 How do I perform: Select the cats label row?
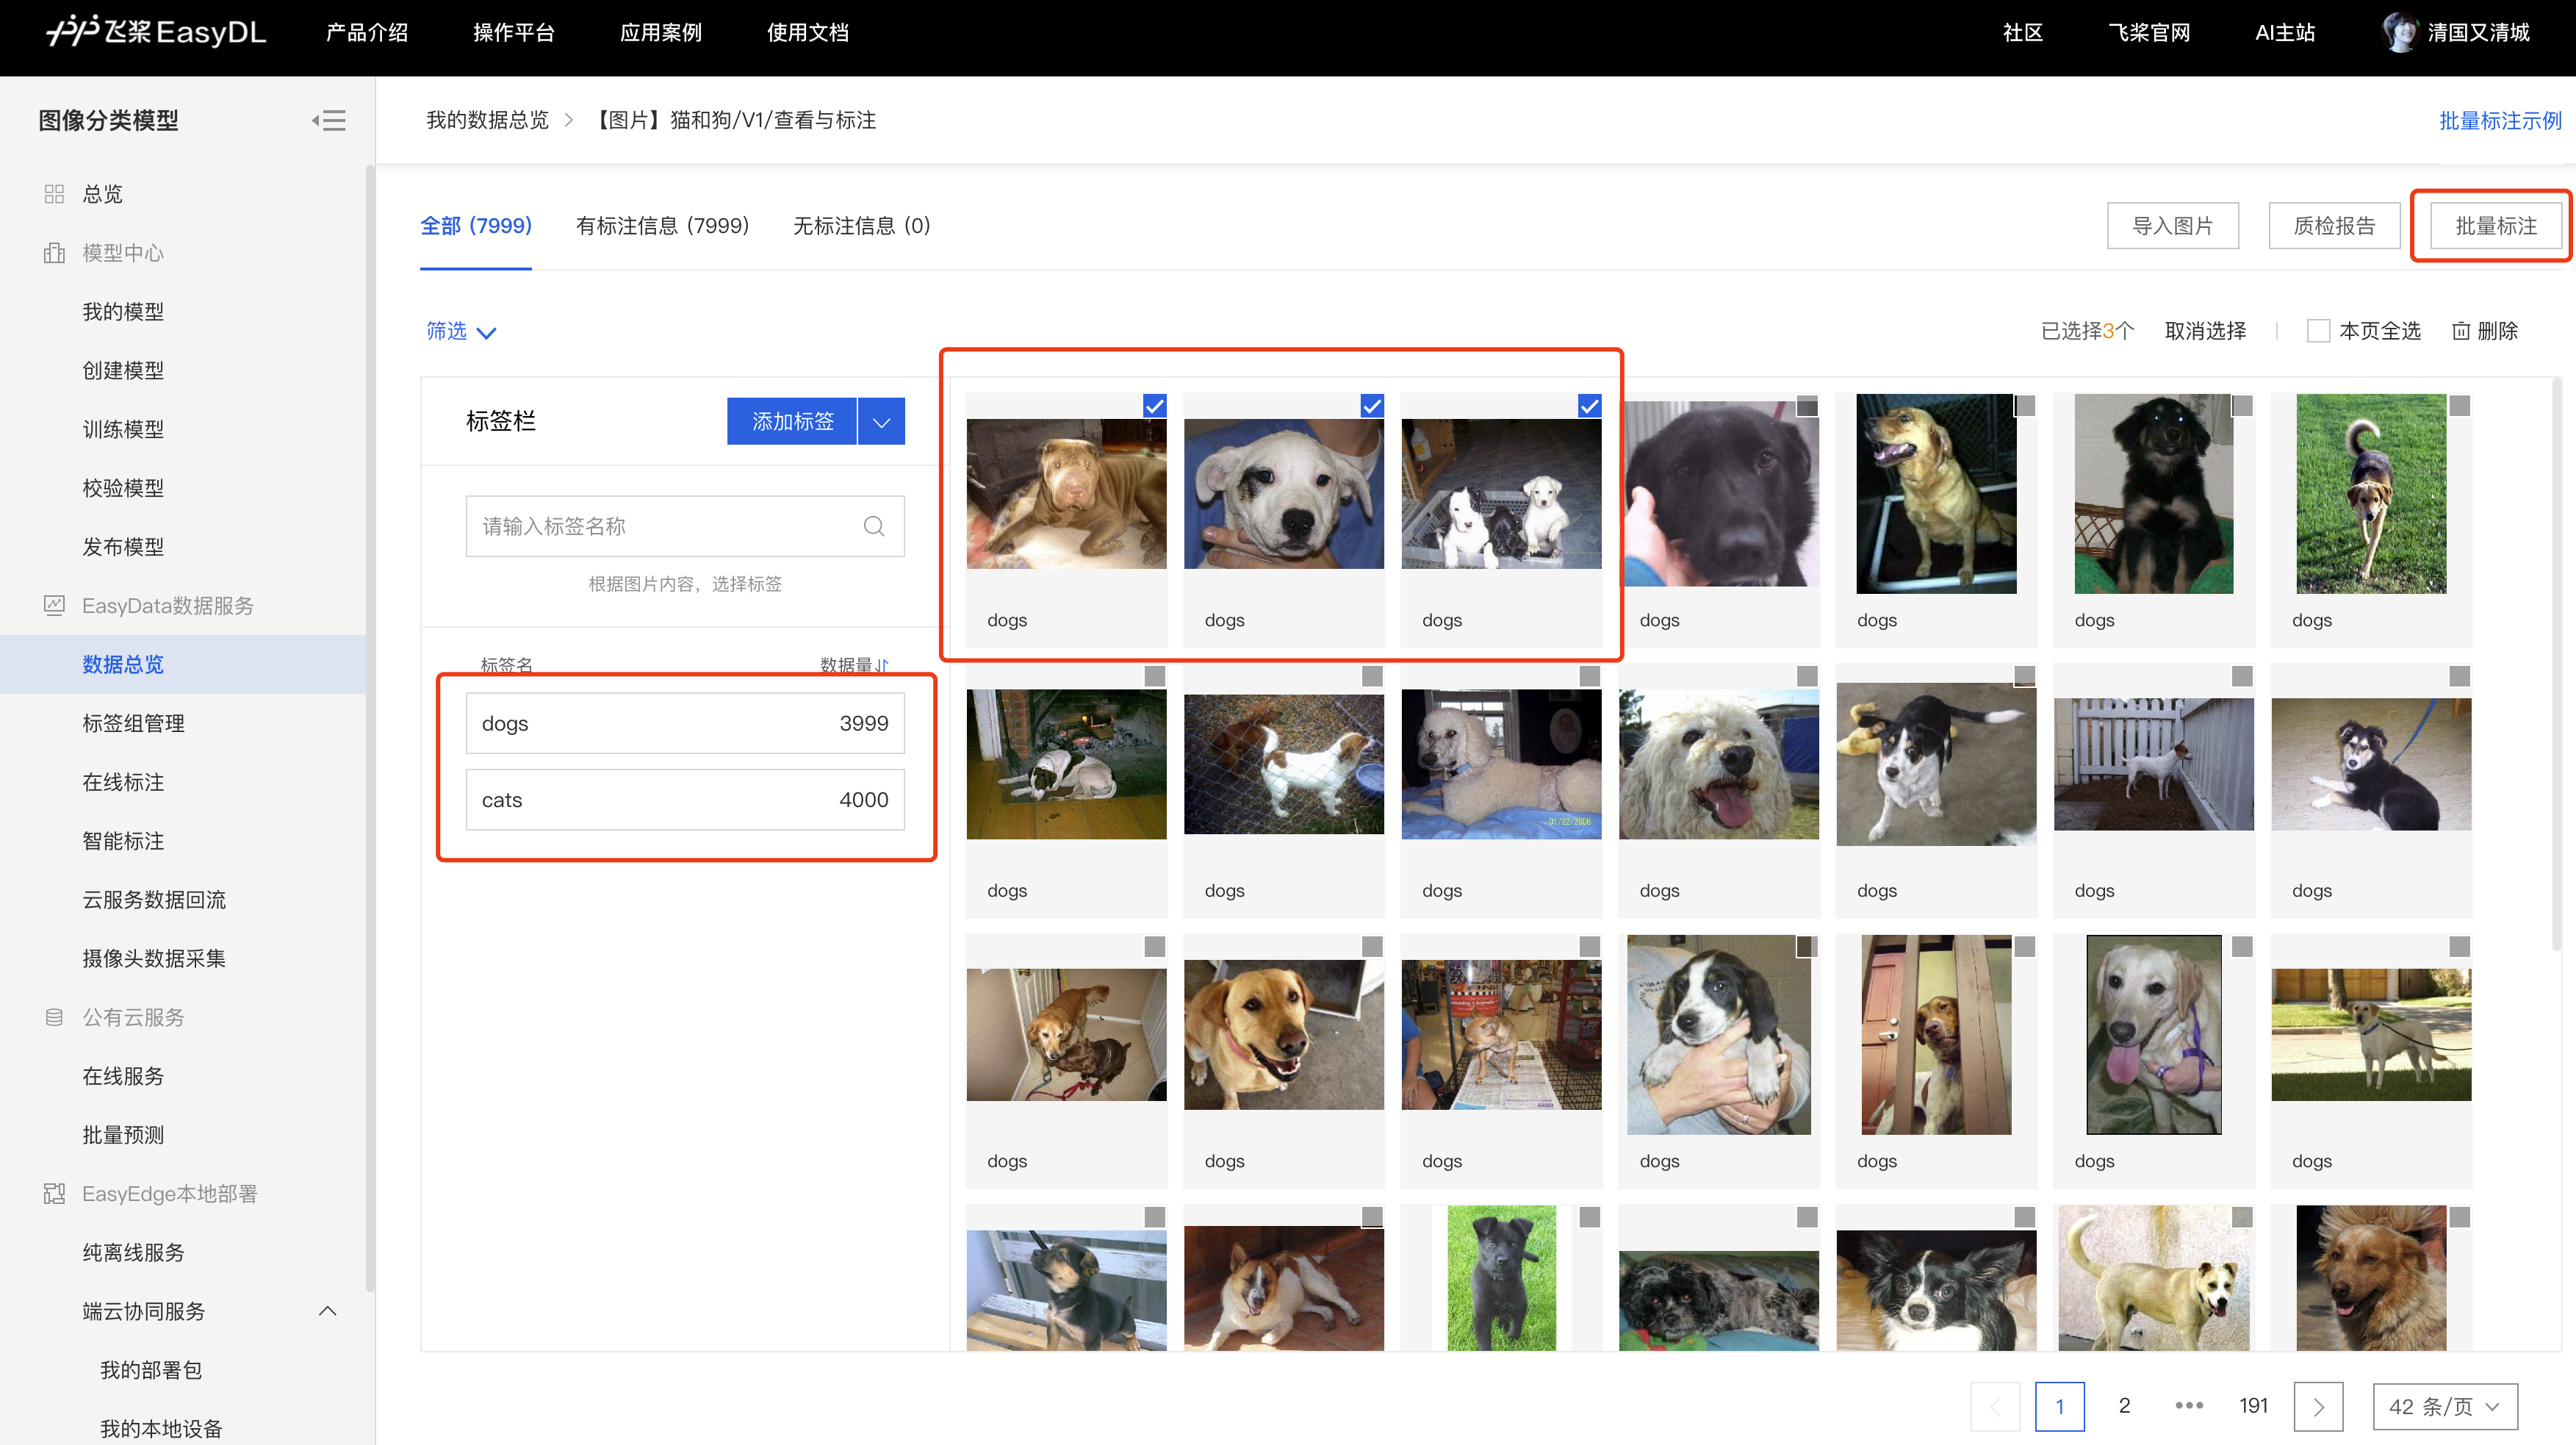[x=685, y=800]
